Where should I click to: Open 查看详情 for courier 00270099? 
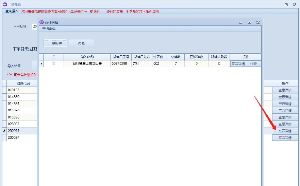point(238,63)
